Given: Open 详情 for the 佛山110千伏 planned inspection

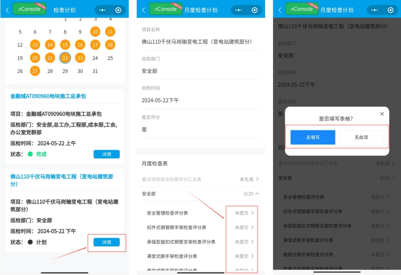Looking at the screenshot, I should coord(107,242).
